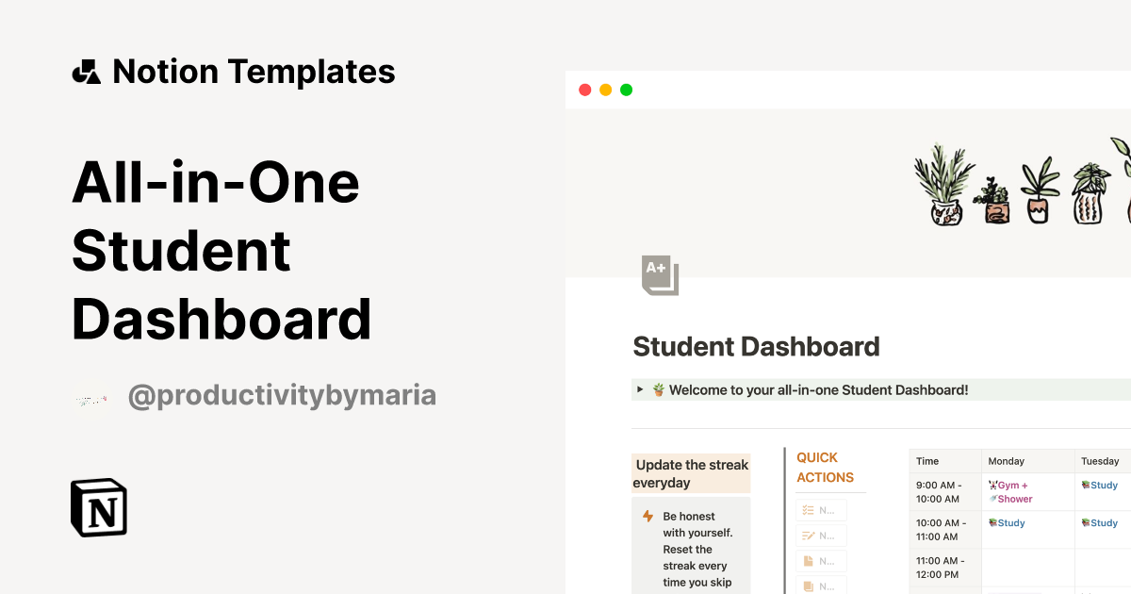Click the gymnast emoji beside "Gym +"

[992, 485]
